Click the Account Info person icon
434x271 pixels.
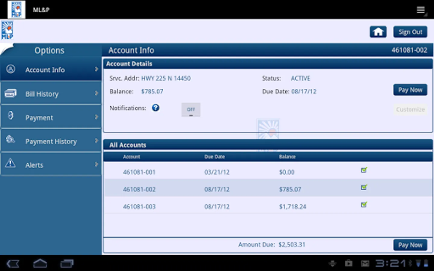tap(11, 69)
